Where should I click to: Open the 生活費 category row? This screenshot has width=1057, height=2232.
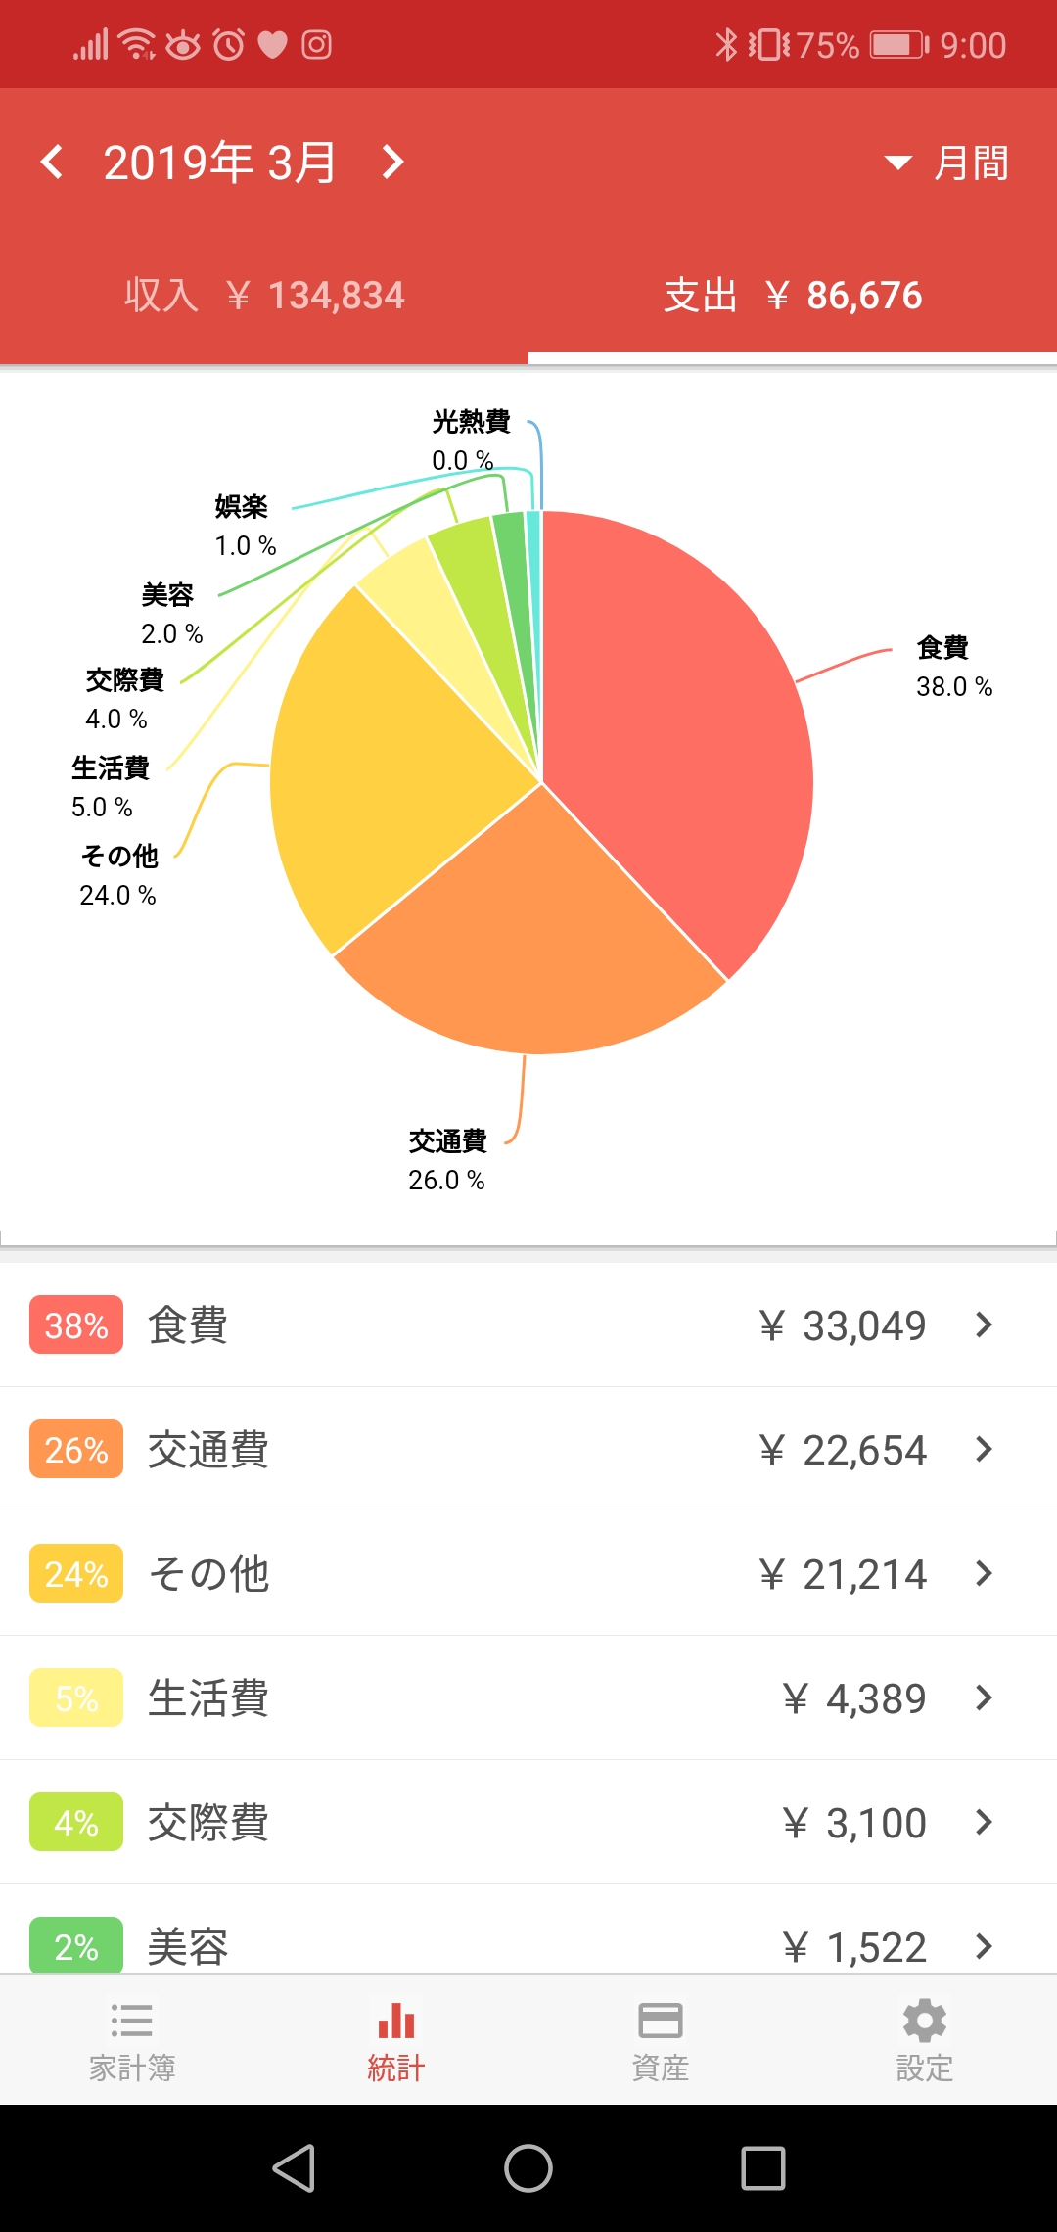528,1697
